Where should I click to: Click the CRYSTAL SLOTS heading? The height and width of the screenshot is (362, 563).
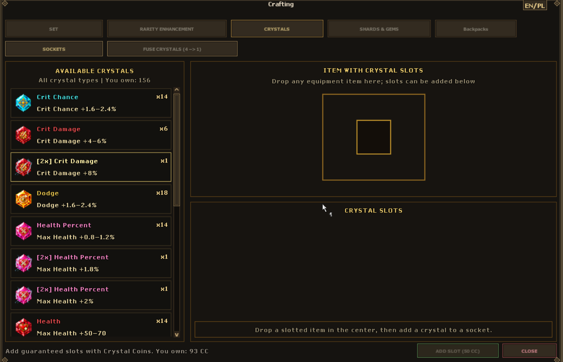(374, 210)
